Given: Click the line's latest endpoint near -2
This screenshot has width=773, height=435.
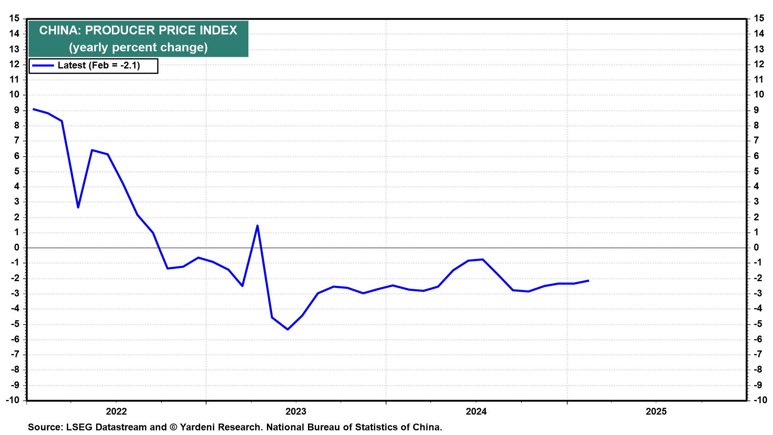Looking at the screenshot, I should coord(588,281).
